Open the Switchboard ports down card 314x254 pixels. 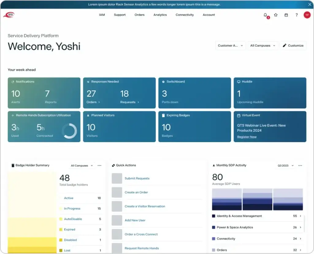194,93
